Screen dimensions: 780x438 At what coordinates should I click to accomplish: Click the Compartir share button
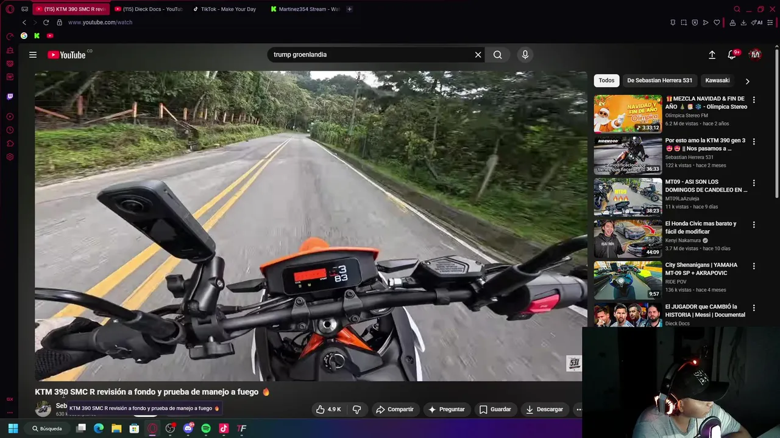395,409
